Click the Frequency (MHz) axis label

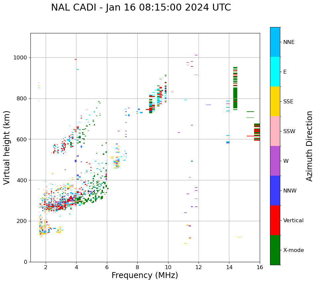tap(145, 275)
